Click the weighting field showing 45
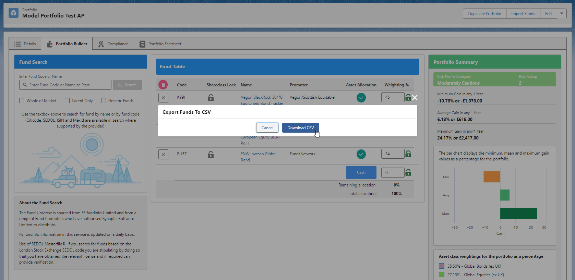Image resolution: width=575 pixels, height=280 pixels. pos(393,97)
